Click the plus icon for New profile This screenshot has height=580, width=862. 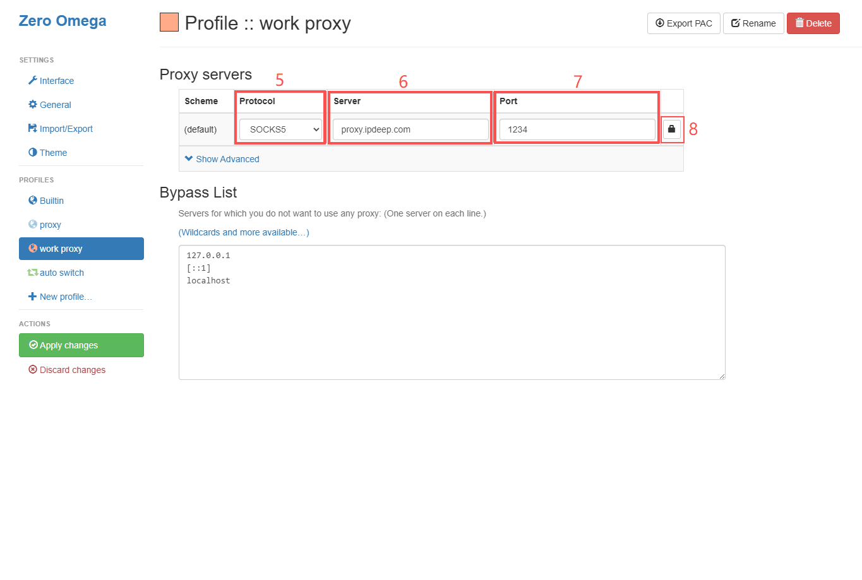[x=33, y=297]
